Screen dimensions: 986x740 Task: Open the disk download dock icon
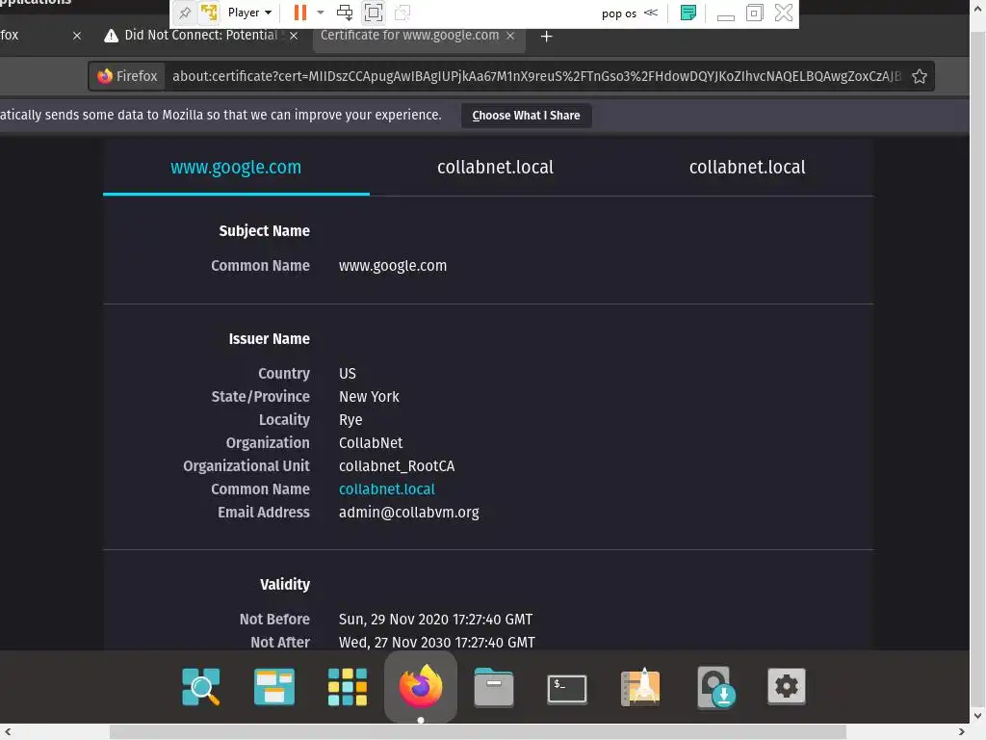[716, 687]
